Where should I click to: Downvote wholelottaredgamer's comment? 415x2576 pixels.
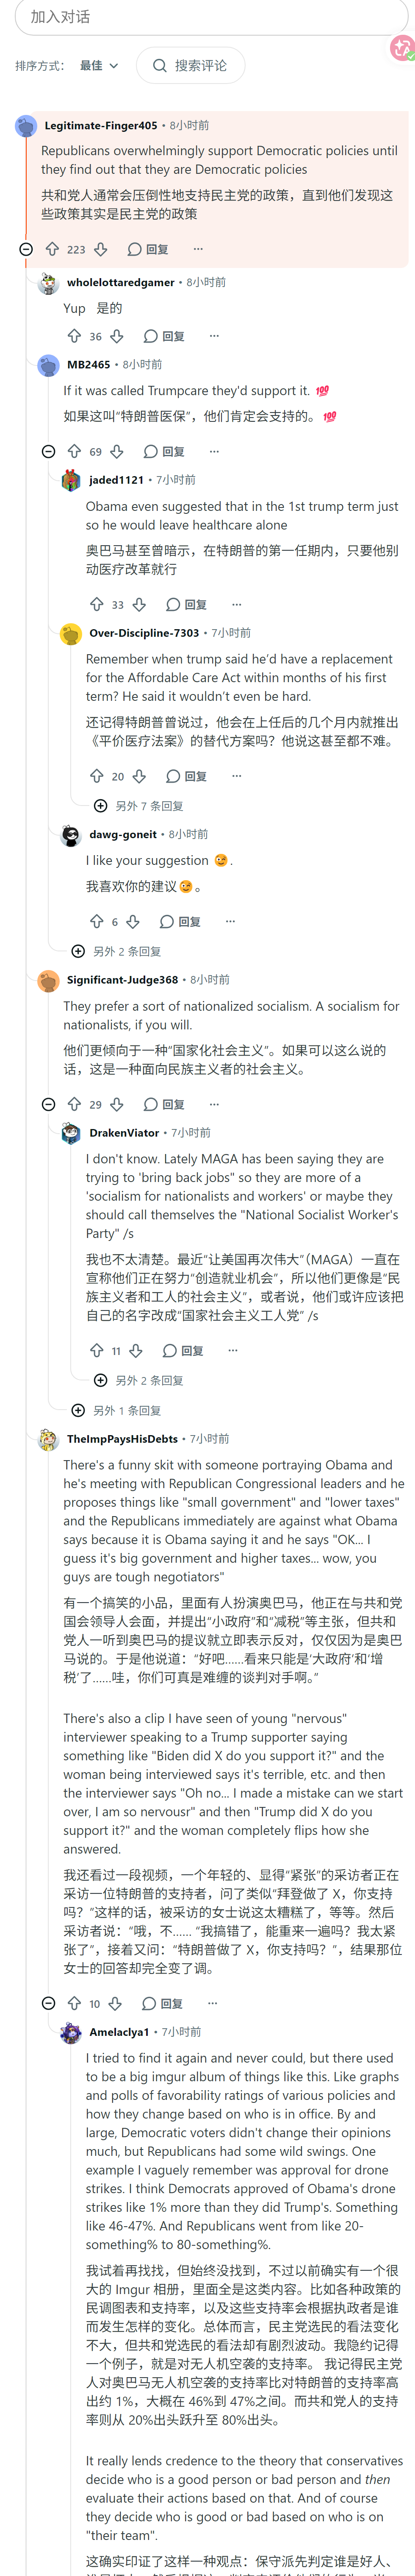(x=116, y=336)
